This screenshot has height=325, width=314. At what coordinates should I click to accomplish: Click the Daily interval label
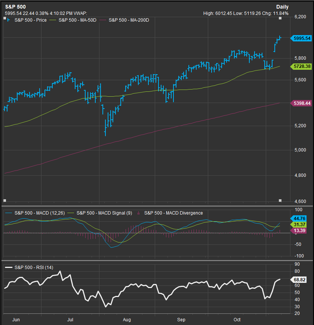(x=282, y=7)
